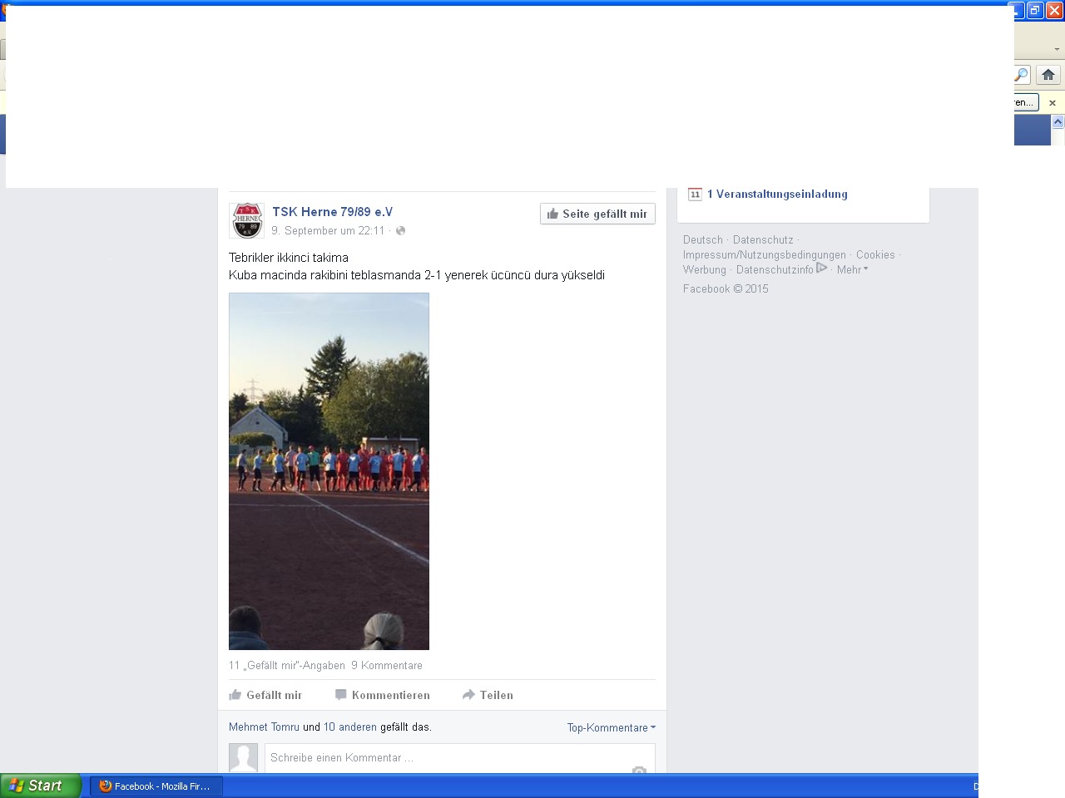Dismiss the notification bar with x
The width and height of the screenshot is (1065, 798).
click(1053, 103)
